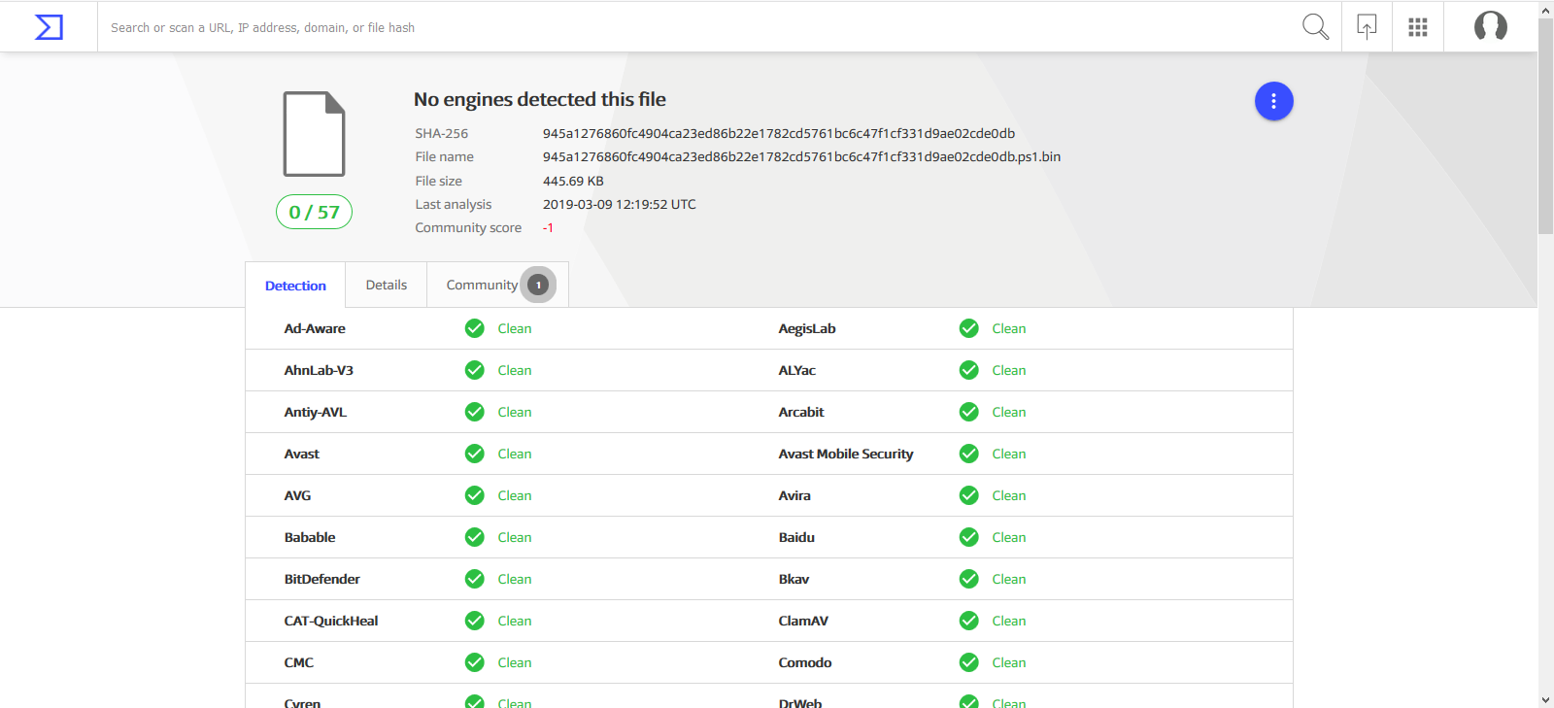Click the Community tab count badge
This screenshot has width=1554, height=708.
point(538,285)
